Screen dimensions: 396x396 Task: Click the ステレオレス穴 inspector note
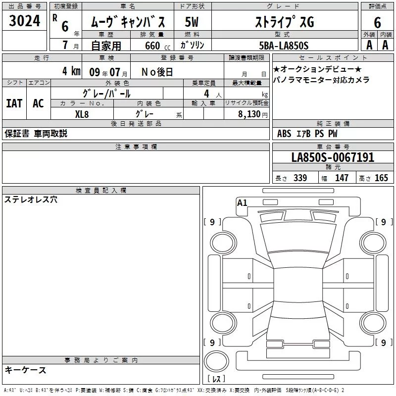(31, 199)
